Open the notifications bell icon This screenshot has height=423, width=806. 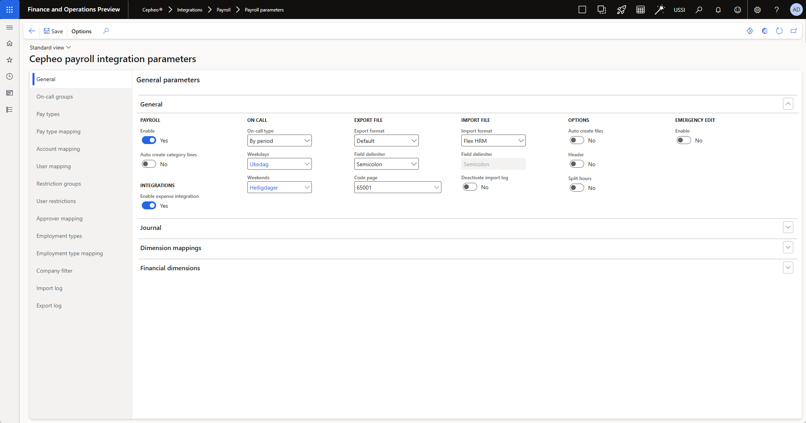[x=718, y=9]
